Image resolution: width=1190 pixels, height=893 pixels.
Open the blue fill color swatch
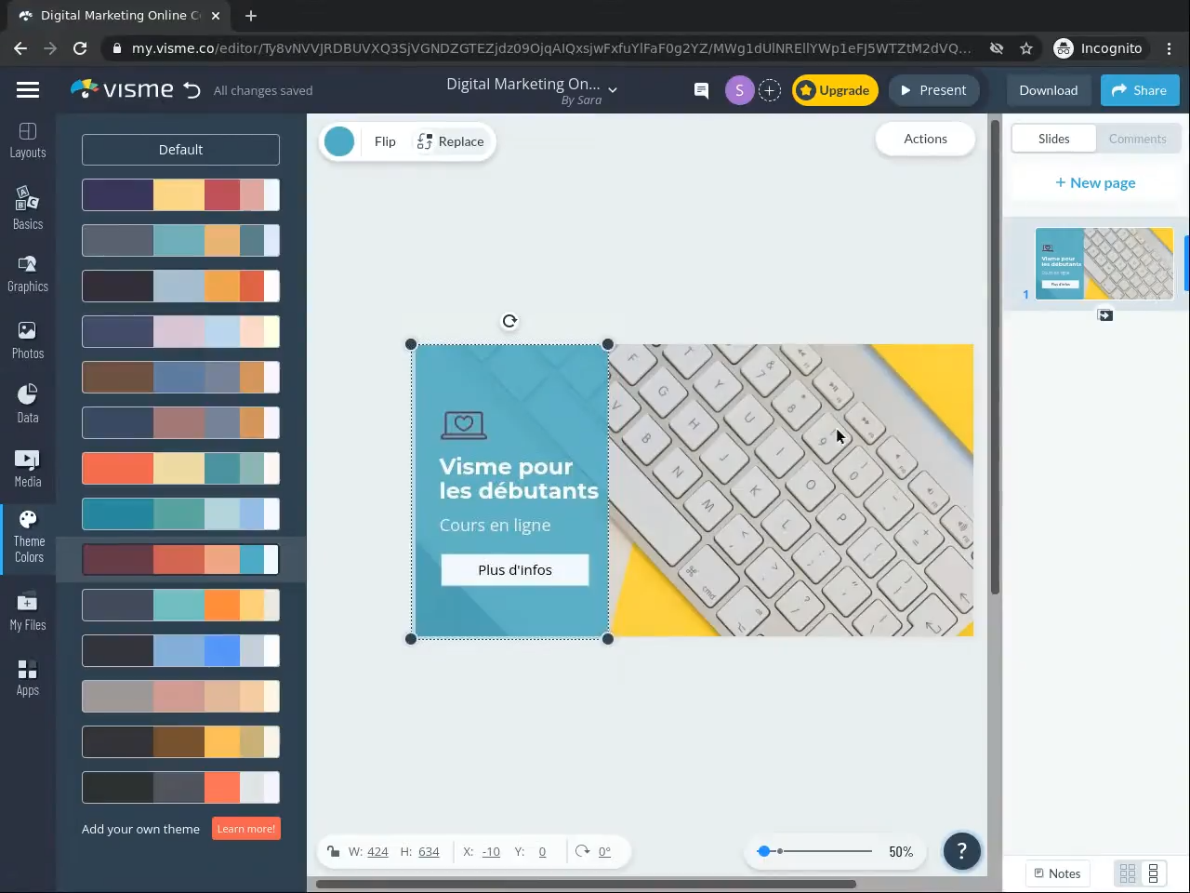[339, 141]
